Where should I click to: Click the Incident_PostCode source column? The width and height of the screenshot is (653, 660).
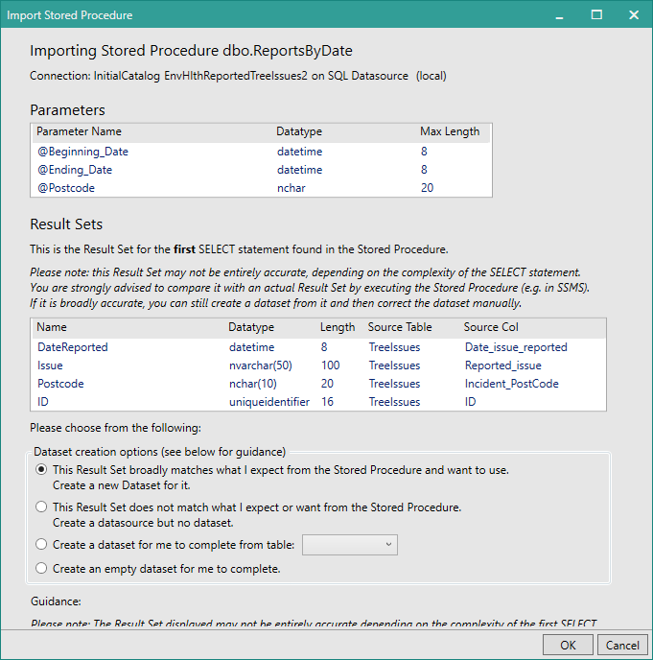(x=512, y=384)
